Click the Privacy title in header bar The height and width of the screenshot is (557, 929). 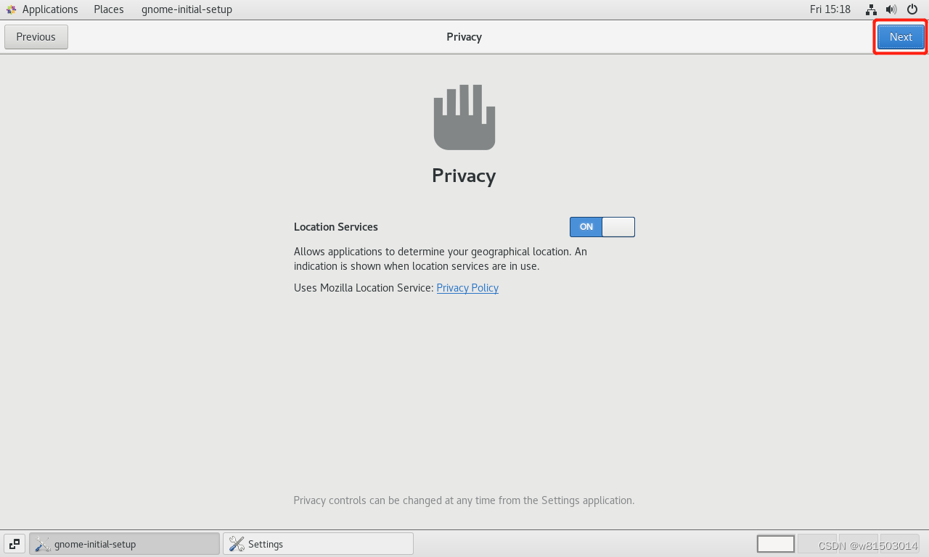(464, 37)
